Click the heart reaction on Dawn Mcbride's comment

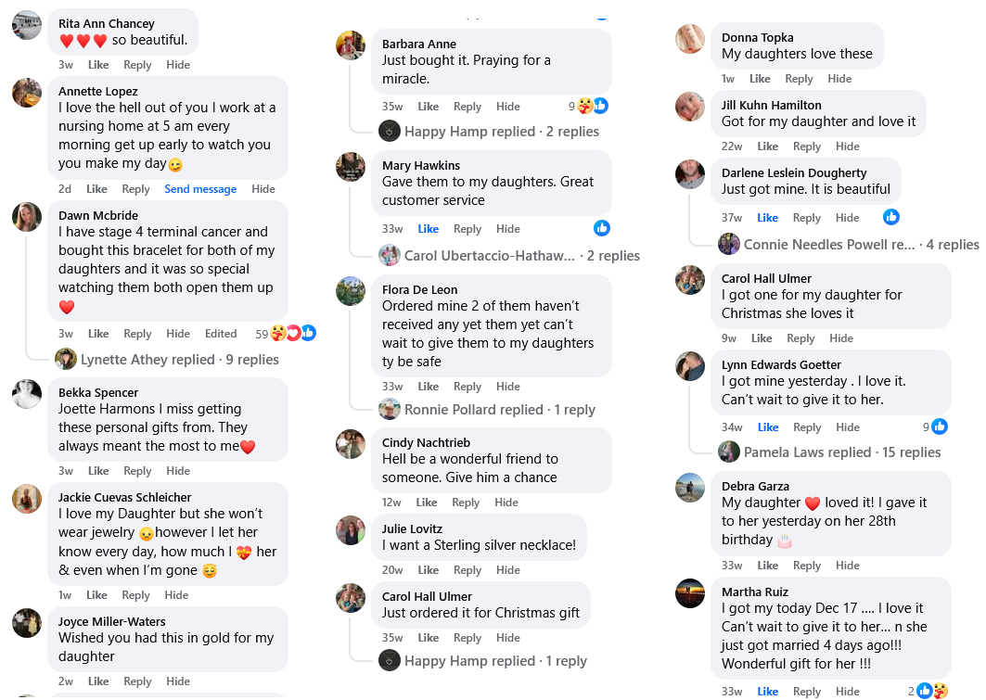(294, 332)
